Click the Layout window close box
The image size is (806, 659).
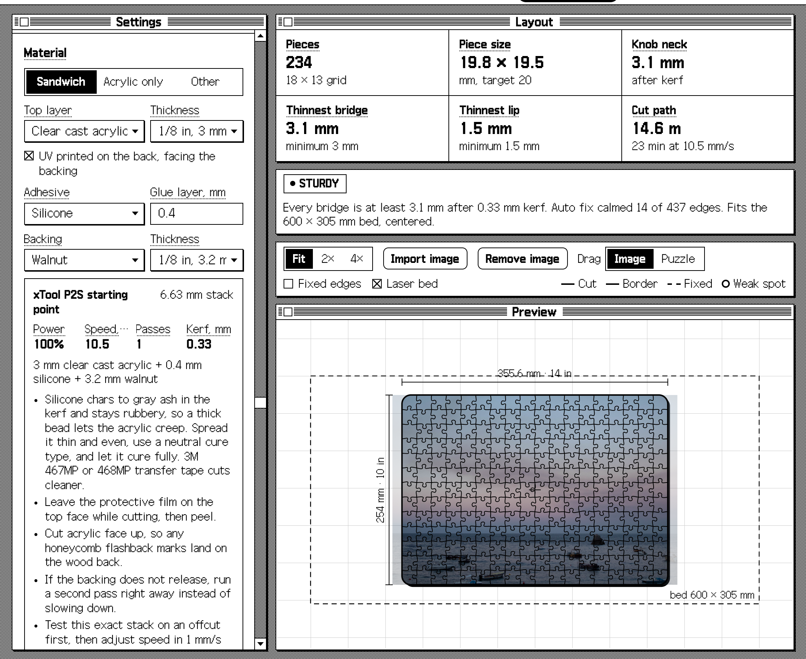pyautogui.click(x=288, y=22)
